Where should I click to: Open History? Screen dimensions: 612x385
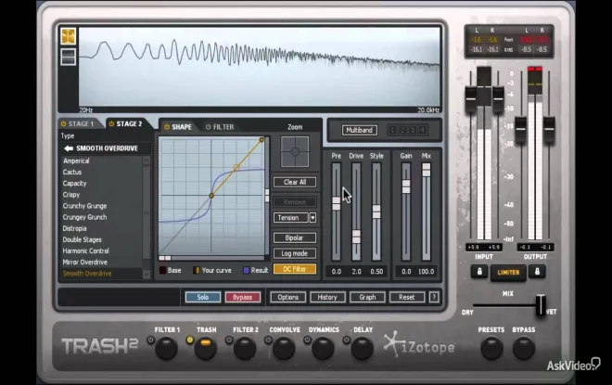pos(327,298)
